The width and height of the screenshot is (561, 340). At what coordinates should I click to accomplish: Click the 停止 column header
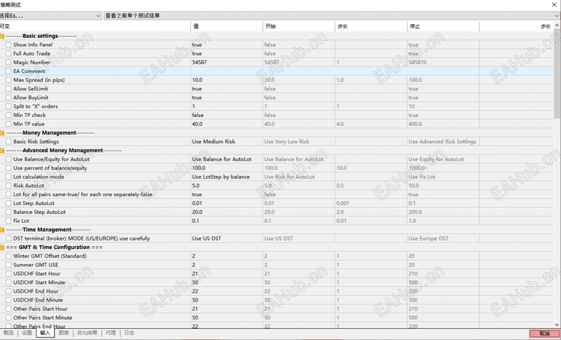(443, 27)
